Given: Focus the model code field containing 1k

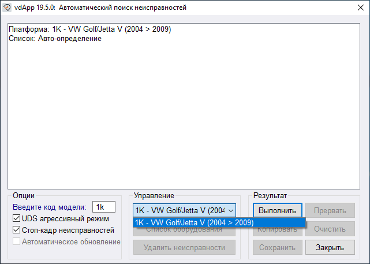Looking at the screenshot, I should point(103,207).
